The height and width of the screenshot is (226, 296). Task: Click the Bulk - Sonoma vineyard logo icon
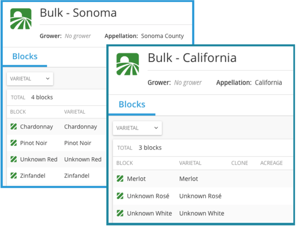[21, 19]
